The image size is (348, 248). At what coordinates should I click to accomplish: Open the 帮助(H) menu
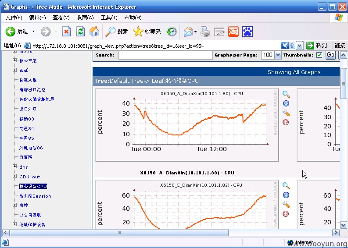[x=133, y=18]
